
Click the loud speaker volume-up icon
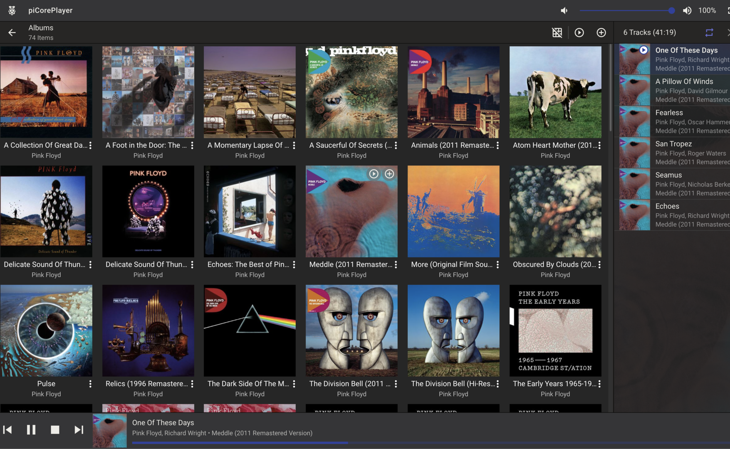click(687, 10)
